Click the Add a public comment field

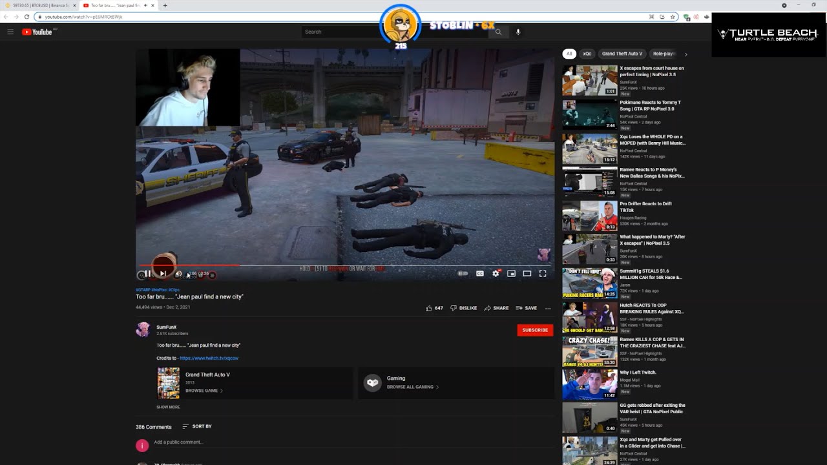point(178,442)
